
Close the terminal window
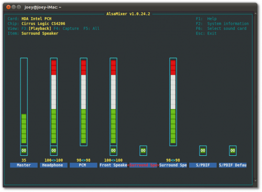8,7
